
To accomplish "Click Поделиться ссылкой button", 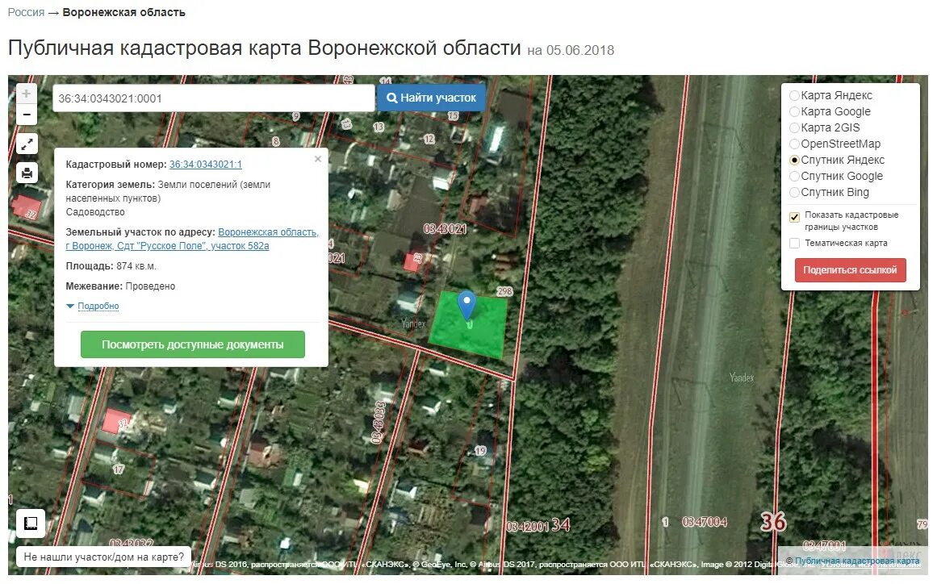I will 850,270.
